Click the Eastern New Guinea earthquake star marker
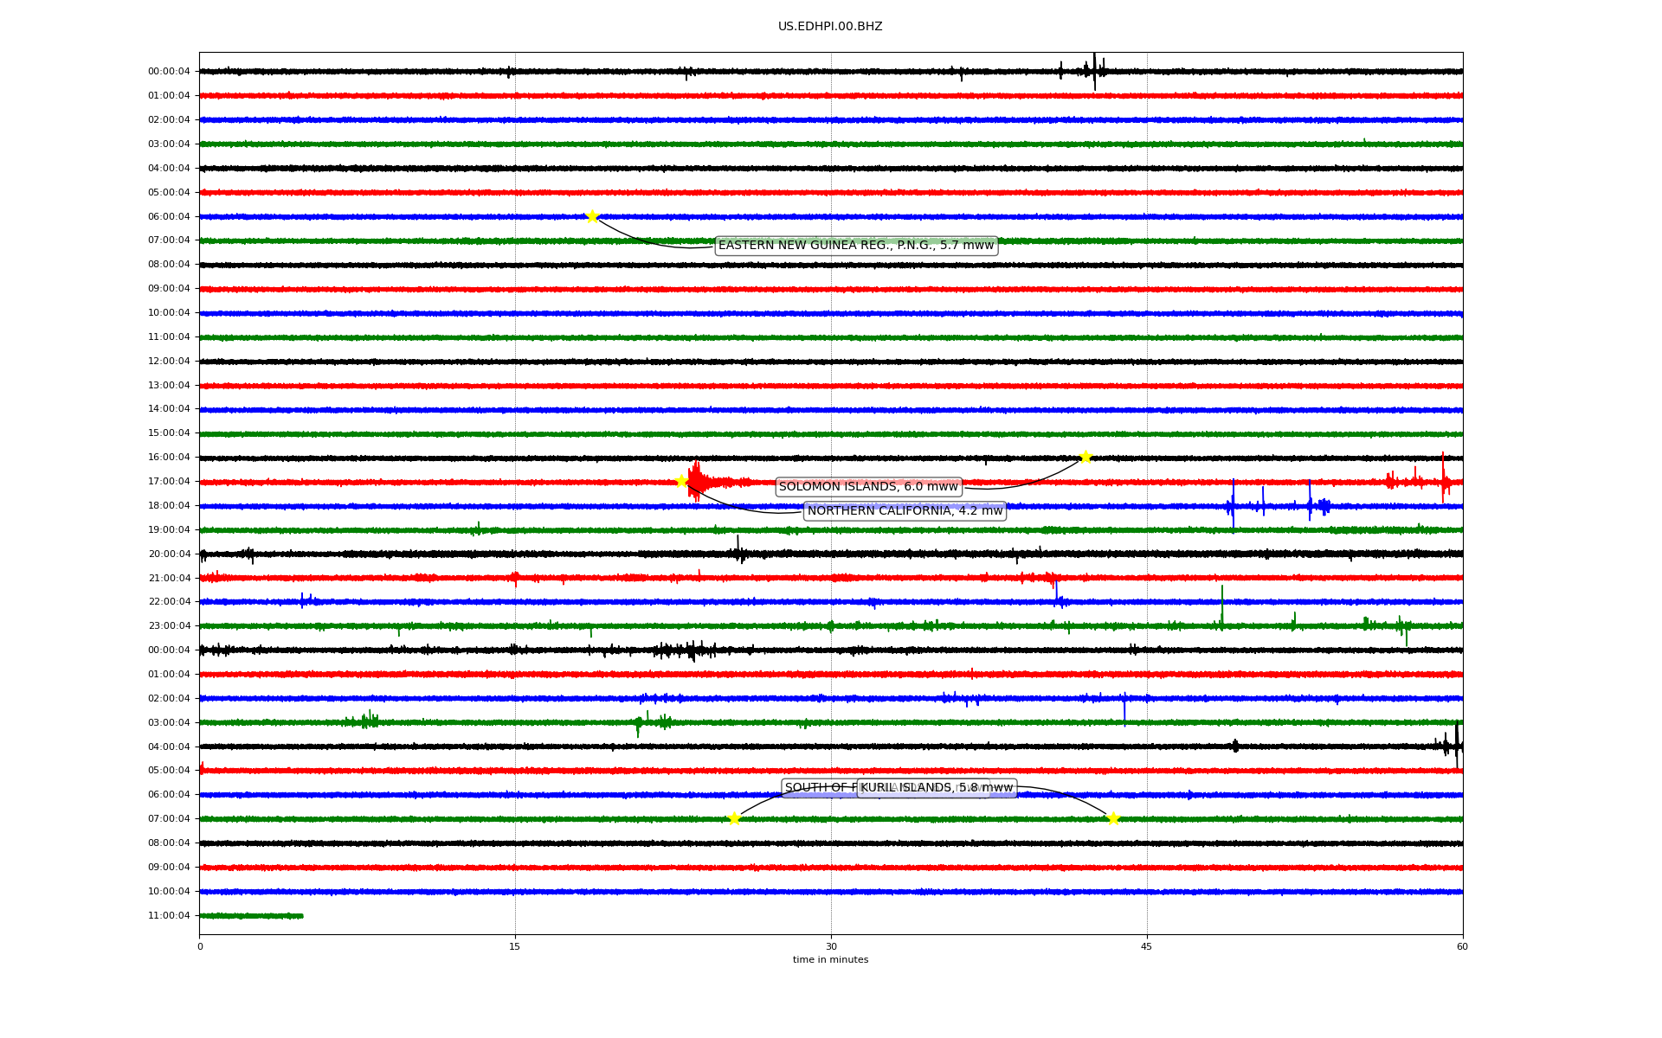Screen dimensions: 1662x1038 592,216
